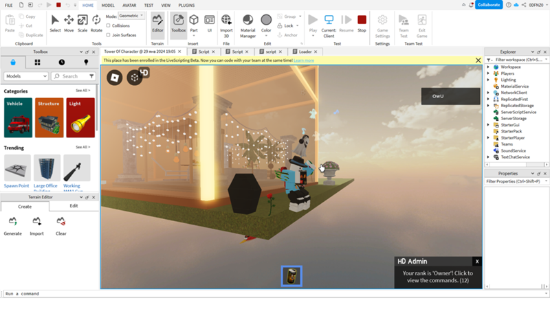
Task: Click the Scale tool icon
Action: tap(82, 23)
